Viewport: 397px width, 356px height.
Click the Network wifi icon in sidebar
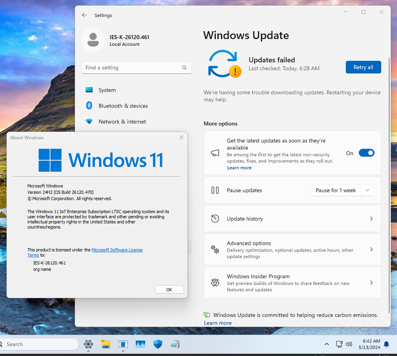coord(89,121)
